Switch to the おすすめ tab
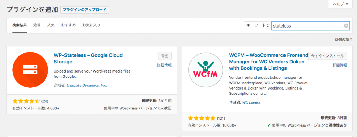The height and width of the screenshot is (137, 357). click(68, 25)
